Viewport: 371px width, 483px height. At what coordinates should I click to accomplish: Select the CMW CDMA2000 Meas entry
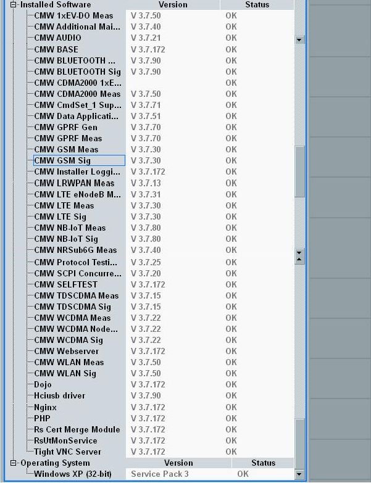point(77,94)
